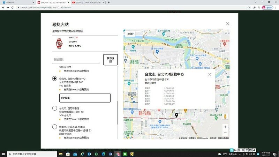Click the swatch.com address bar
Viewport: 279px width, 157px height.
[132, 7]
